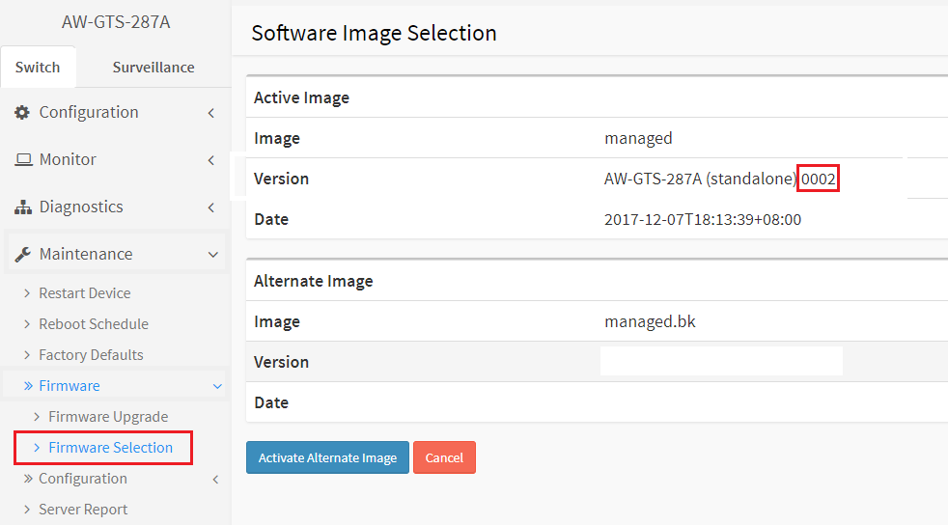The width and height of the screenshot is (948, 525).
Task: Click the Alternate Image Date label
Action: click(271, 402)
